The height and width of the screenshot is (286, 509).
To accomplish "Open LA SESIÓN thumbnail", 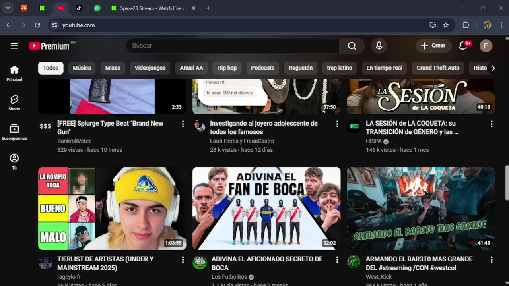I will 421,97.
